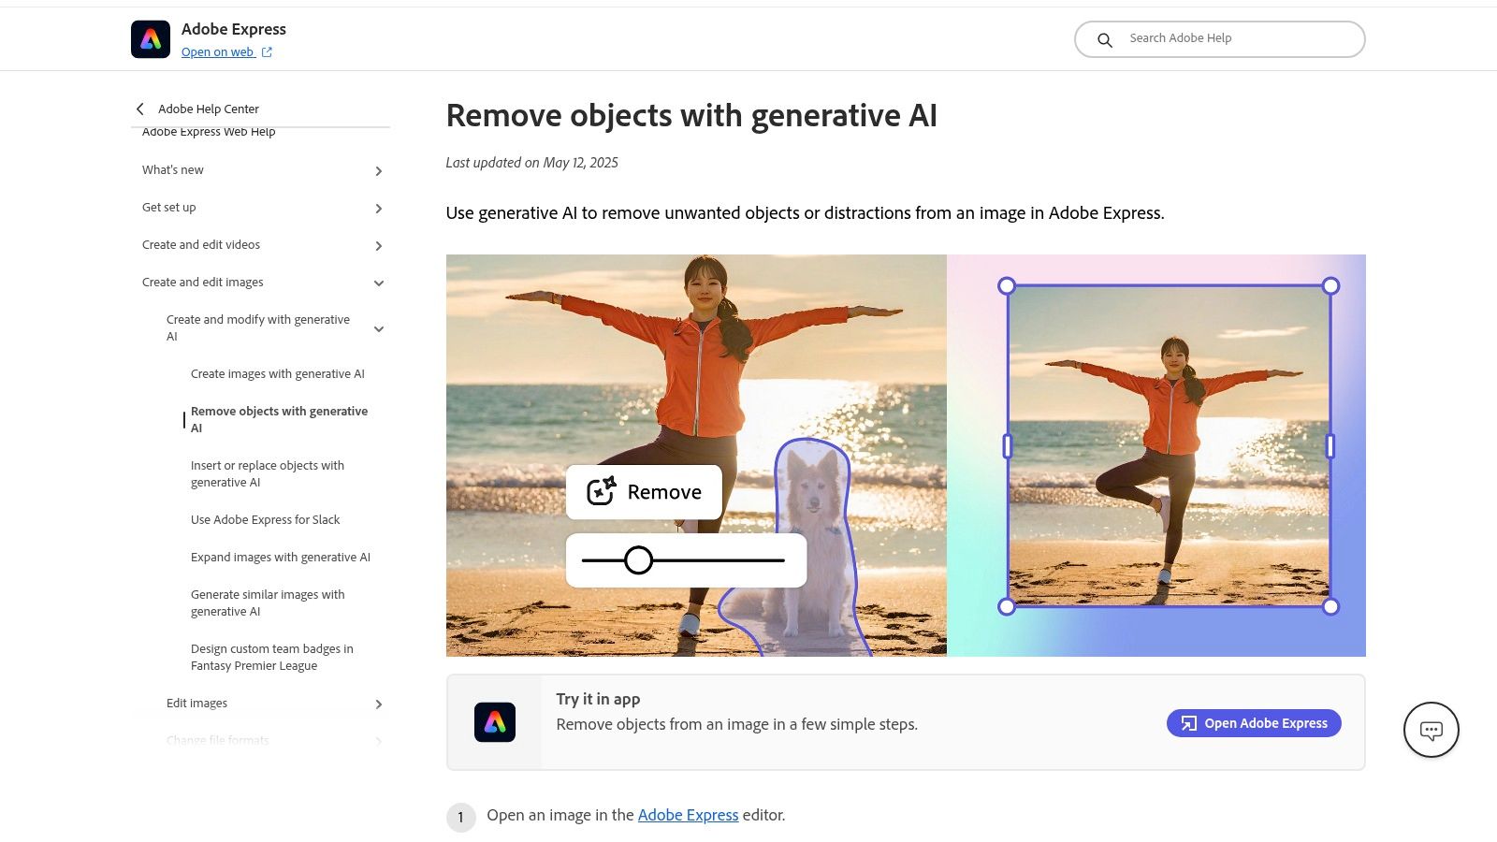Open Create images with generative AI page
This screenshot has width=1497, height=842.
click(x=277, y=373)
